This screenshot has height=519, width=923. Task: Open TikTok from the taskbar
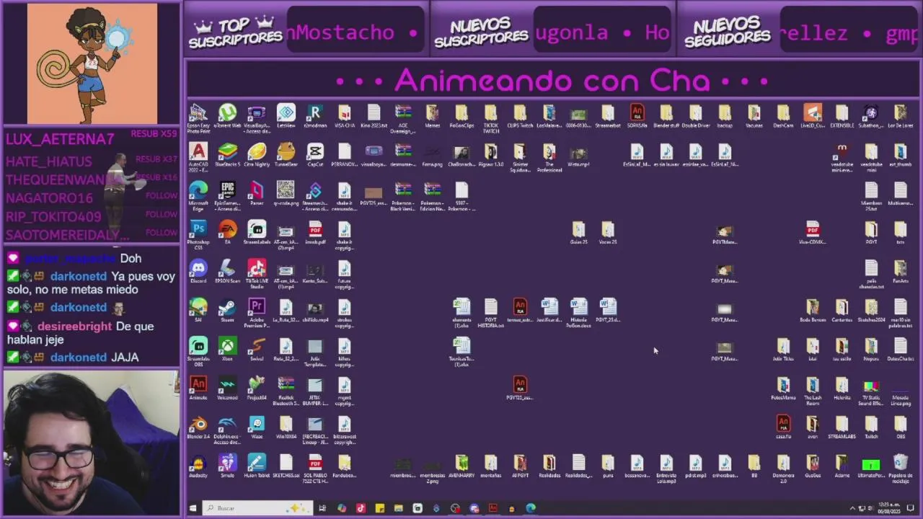click(x=361, y=508)
